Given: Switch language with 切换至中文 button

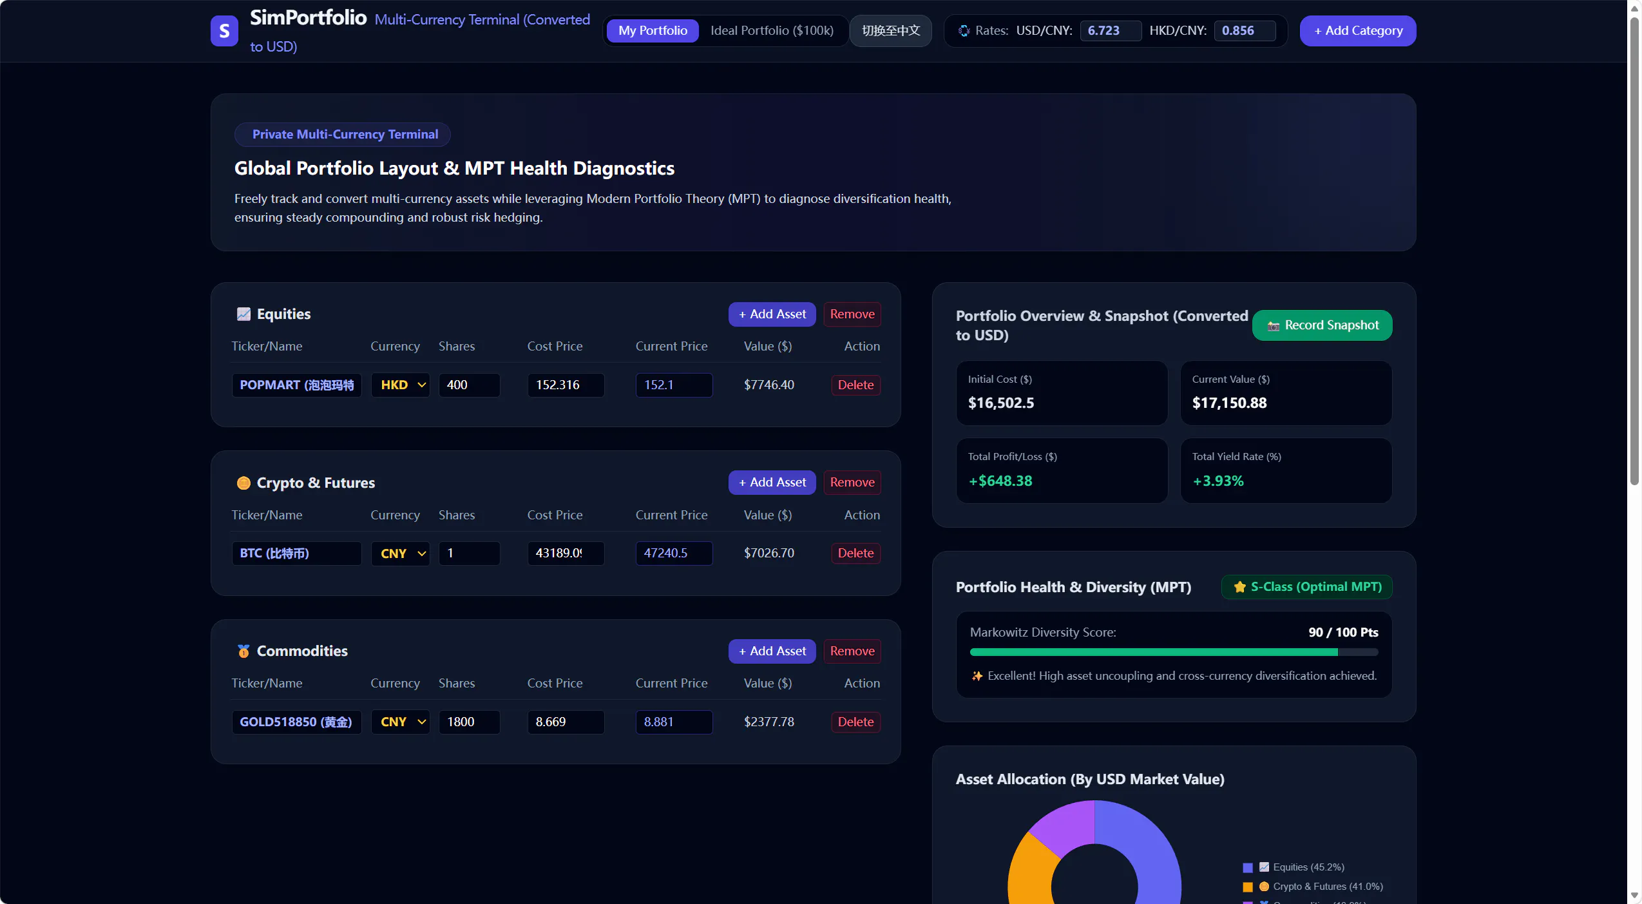Looking at the screenshot, I should (891, 31).
